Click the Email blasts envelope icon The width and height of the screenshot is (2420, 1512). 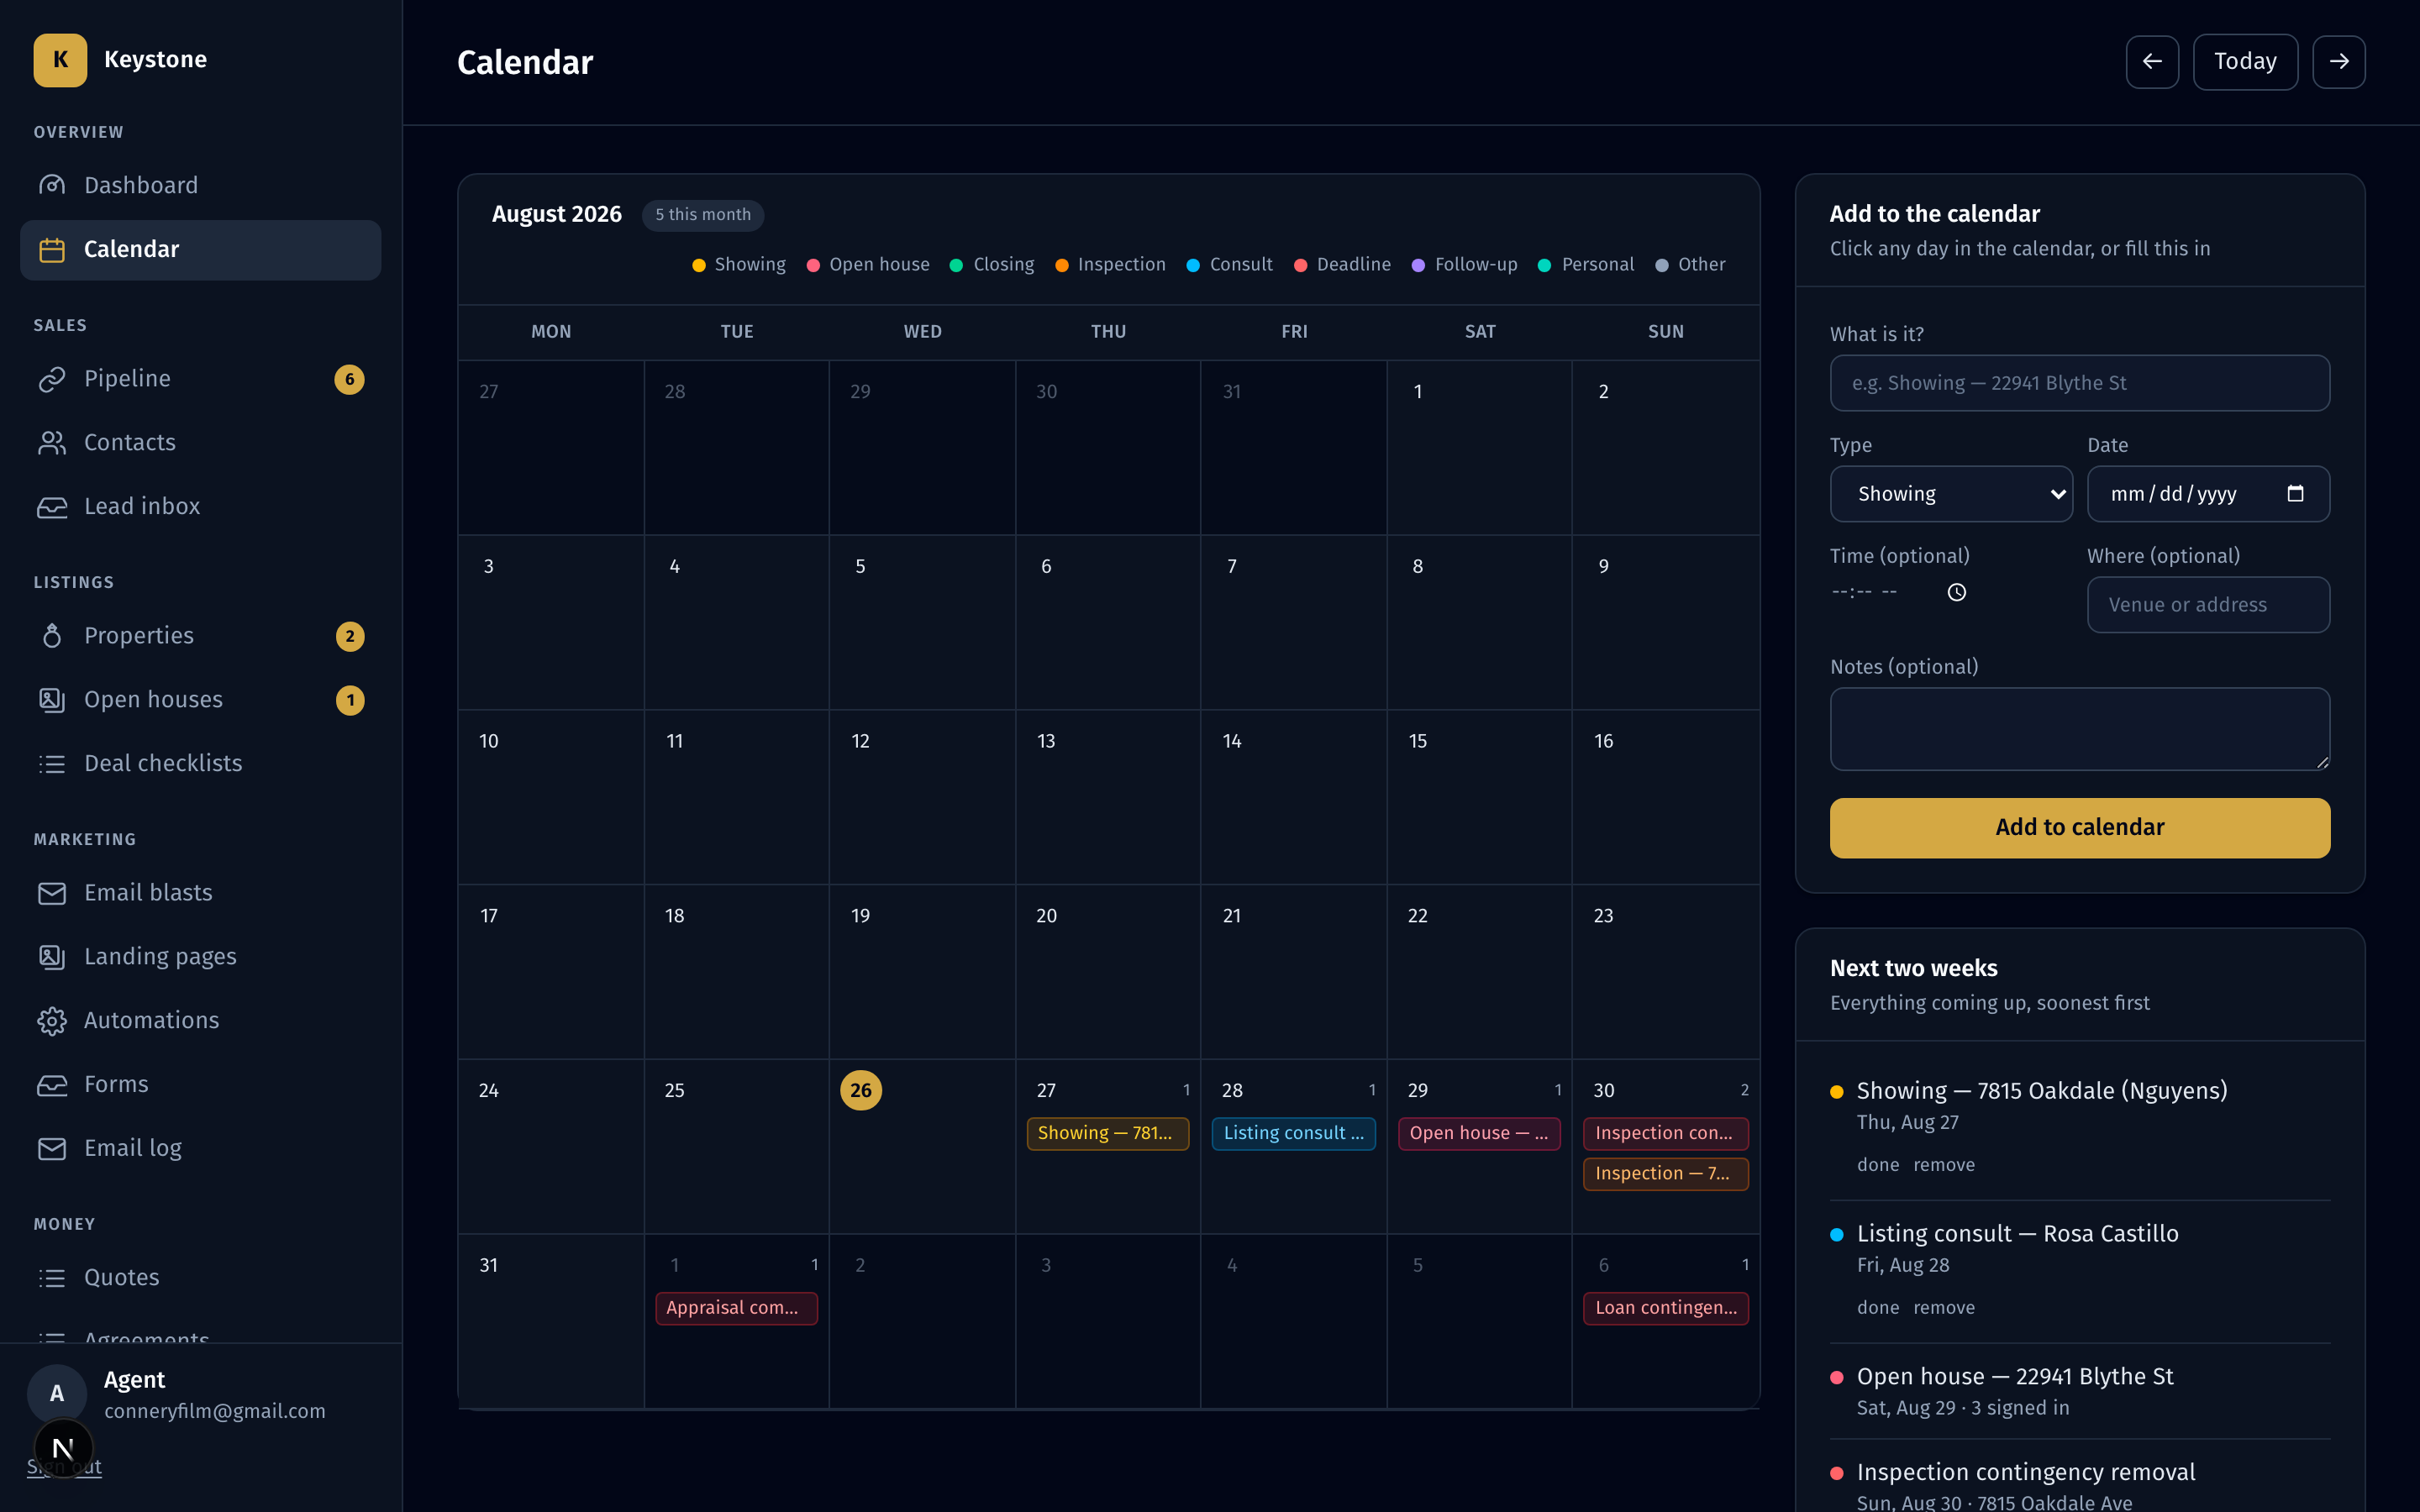pos(52,893)
